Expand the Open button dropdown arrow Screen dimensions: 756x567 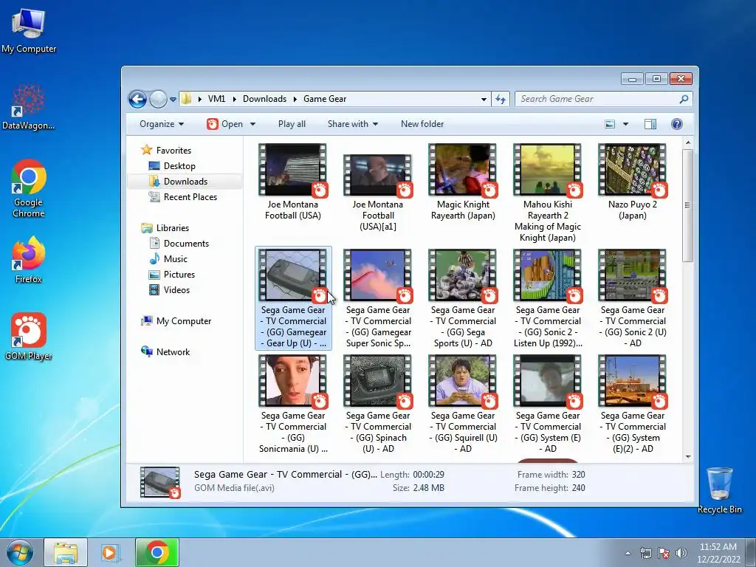[252, 124]
